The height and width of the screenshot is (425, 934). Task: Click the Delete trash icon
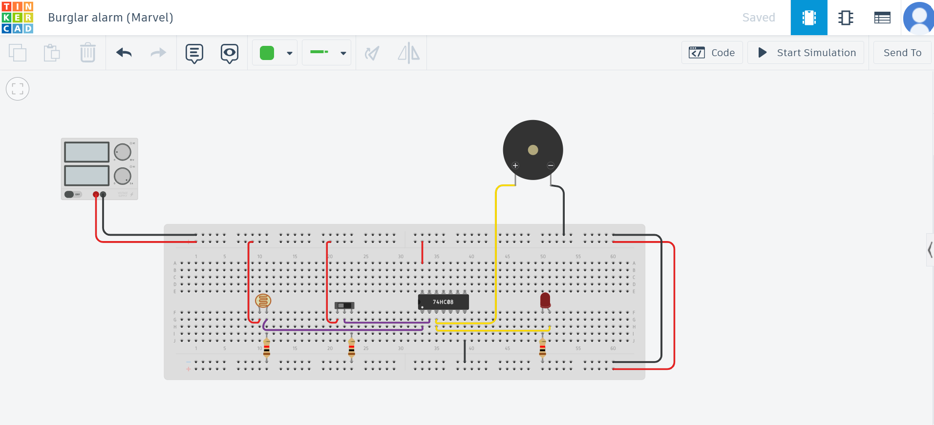88,53
